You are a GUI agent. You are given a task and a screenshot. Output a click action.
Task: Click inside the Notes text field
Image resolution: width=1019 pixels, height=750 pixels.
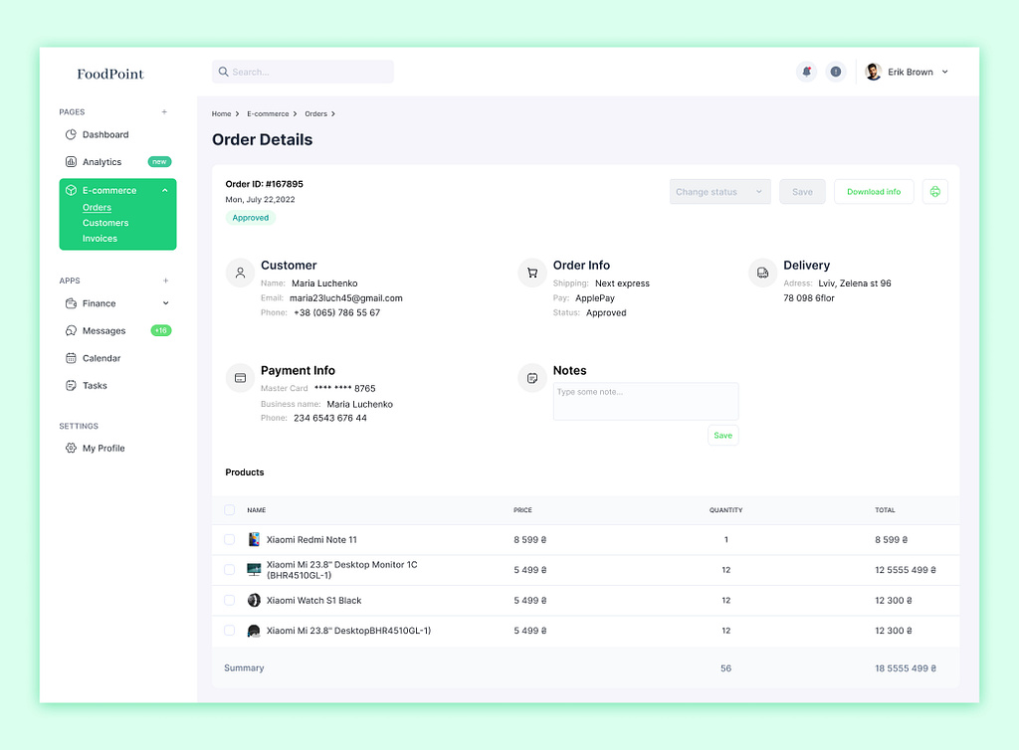645,402
